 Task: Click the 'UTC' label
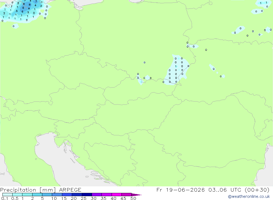tap(236, 190)
